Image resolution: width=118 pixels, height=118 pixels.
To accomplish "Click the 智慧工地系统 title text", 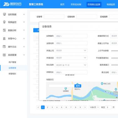I will pyautogui.click(x=36, y=4).
